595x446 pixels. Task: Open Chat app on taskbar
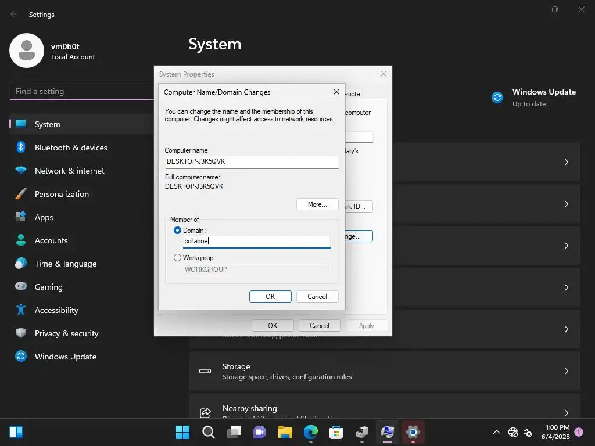pos(260,432)
